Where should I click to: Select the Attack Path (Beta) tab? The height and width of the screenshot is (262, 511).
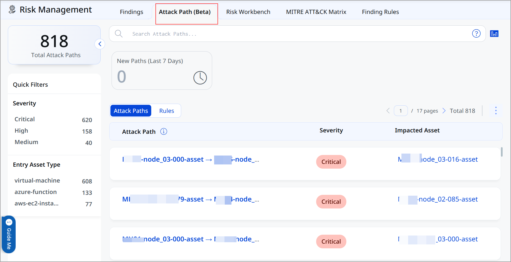pyautogui.click(x=185, y=12)
